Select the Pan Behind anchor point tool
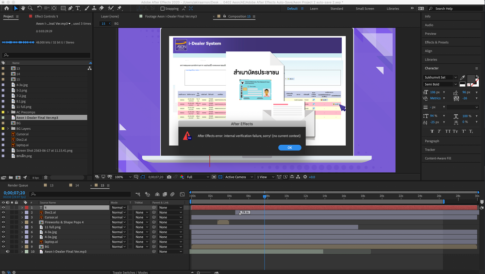The width and height of the screenshot is (485, 274). click(54, 8)
